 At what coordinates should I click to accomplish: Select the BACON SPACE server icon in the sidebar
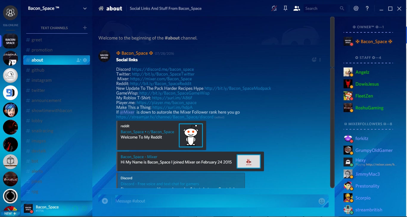point(10,41)
